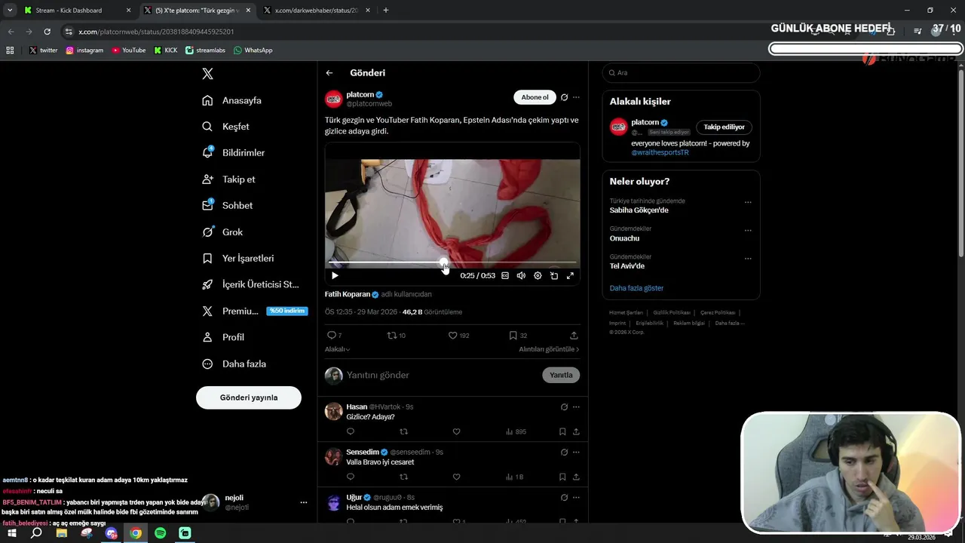Viewport: 965px width, 543px height.
Task: Open options for Onuachu trend
Action: [748, 230]
